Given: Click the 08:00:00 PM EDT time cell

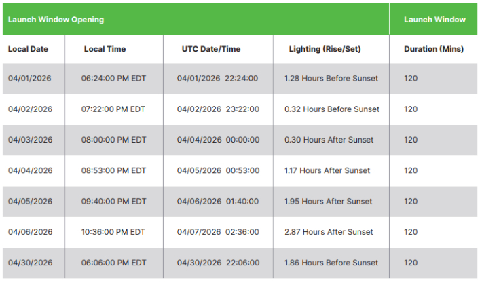Looking at the screenshot, I should coord(113,140).
